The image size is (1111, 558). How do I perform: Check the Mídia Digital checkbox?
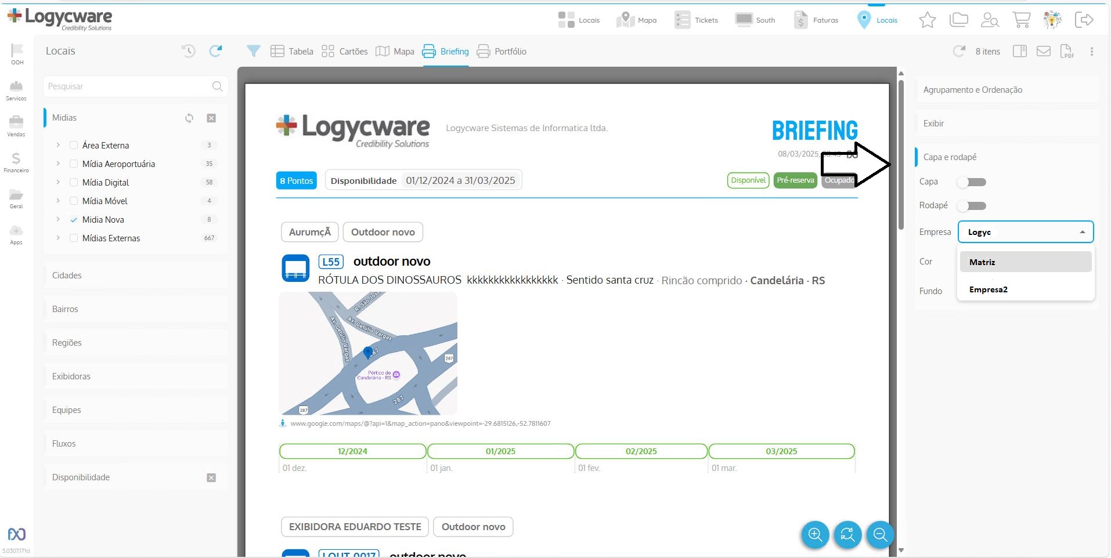(74, 182)
